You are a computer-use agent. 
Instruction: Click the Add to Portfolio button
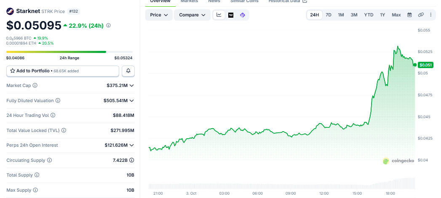[63, 71]
